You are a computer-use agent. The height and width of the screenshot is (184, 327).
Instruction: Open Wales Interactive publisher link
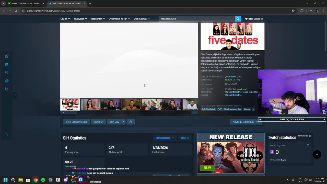[x=233, y=95]
